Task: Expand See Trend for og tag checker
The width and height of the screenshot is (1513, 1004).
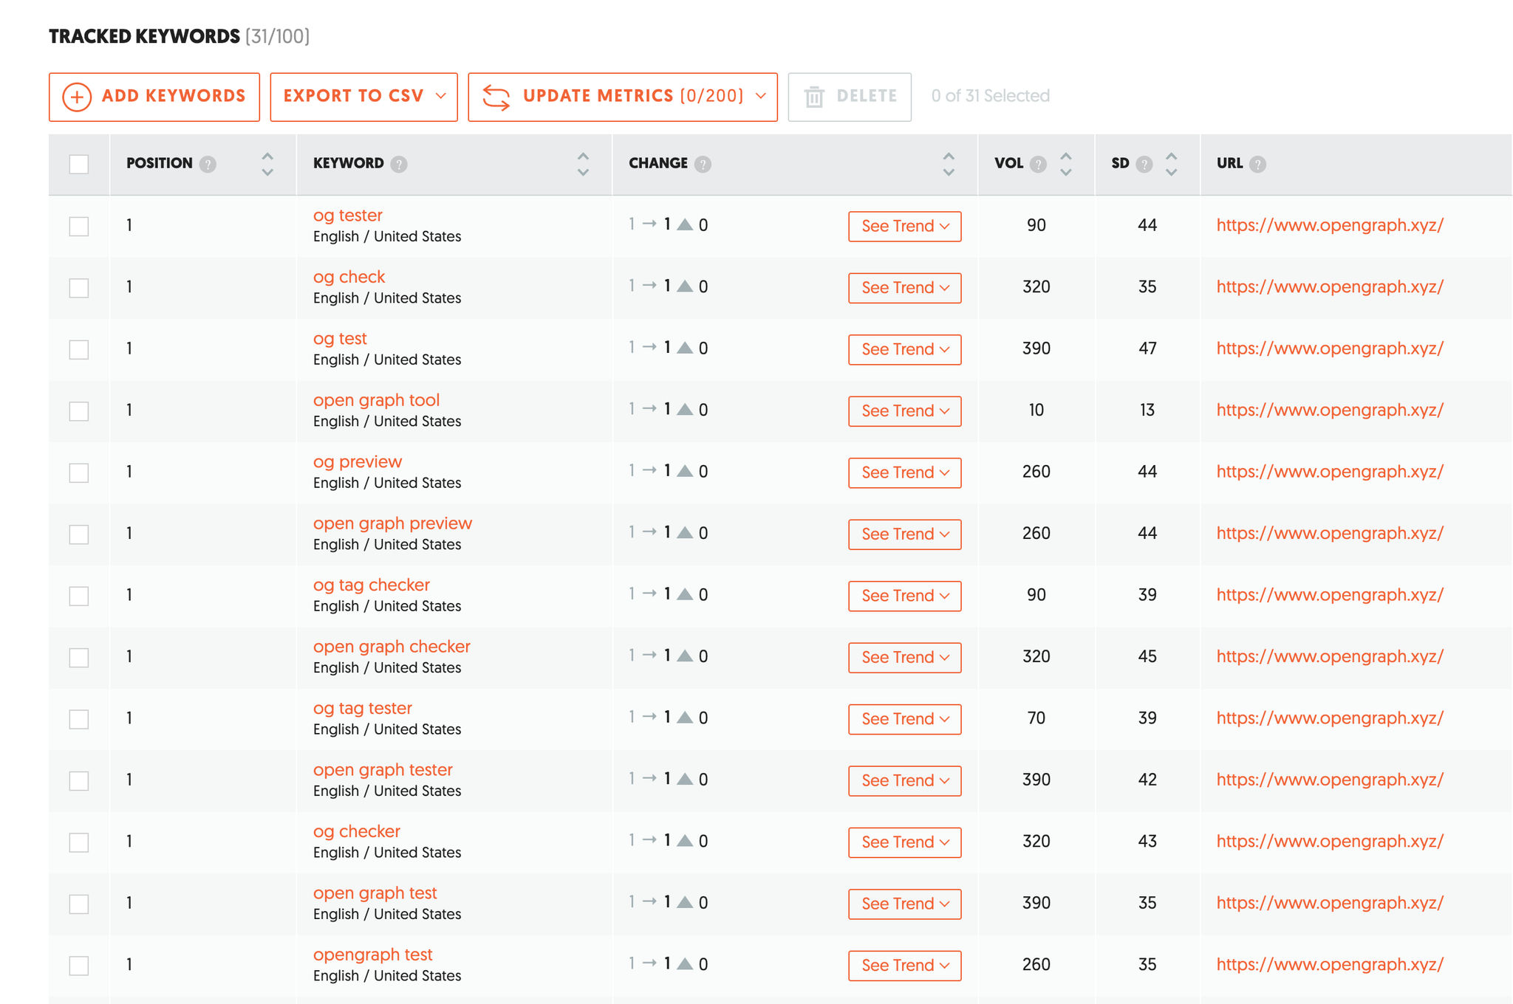Action: 905,596
